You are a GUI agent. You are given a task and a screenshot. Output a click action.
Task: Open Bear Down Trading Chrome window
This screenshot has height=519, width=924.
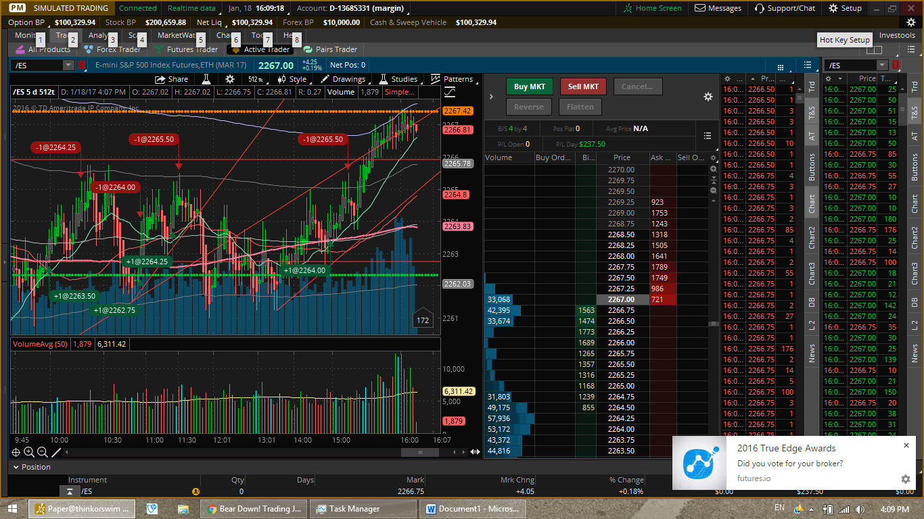tap(254, 509)
